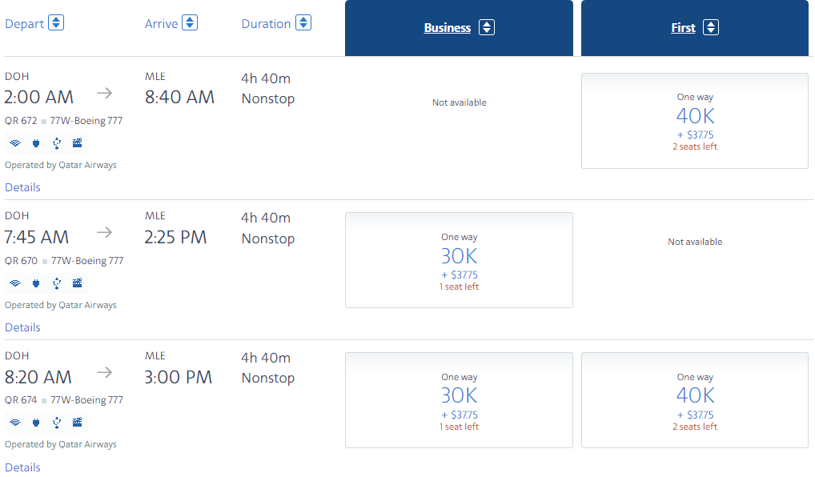Sort flights using the Duration sort arrows
Image resolution: width=815 pixels, height=477 pixels.
tap(303, 23)
